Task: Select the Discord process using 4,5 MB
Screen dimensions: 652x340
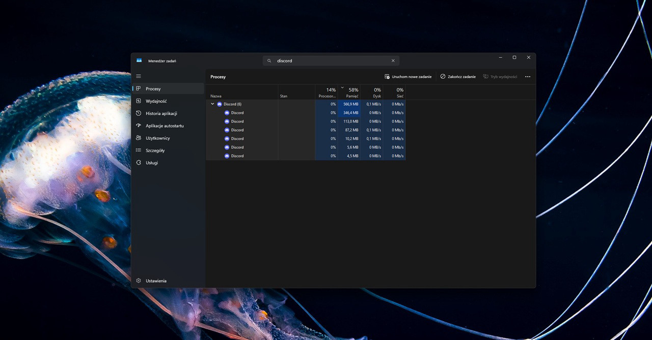Action: 237,156
